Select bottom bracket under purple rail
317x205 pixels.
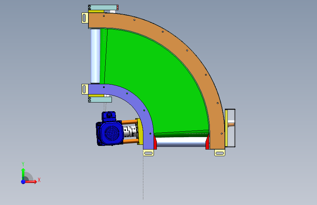(x=148, y=153)
